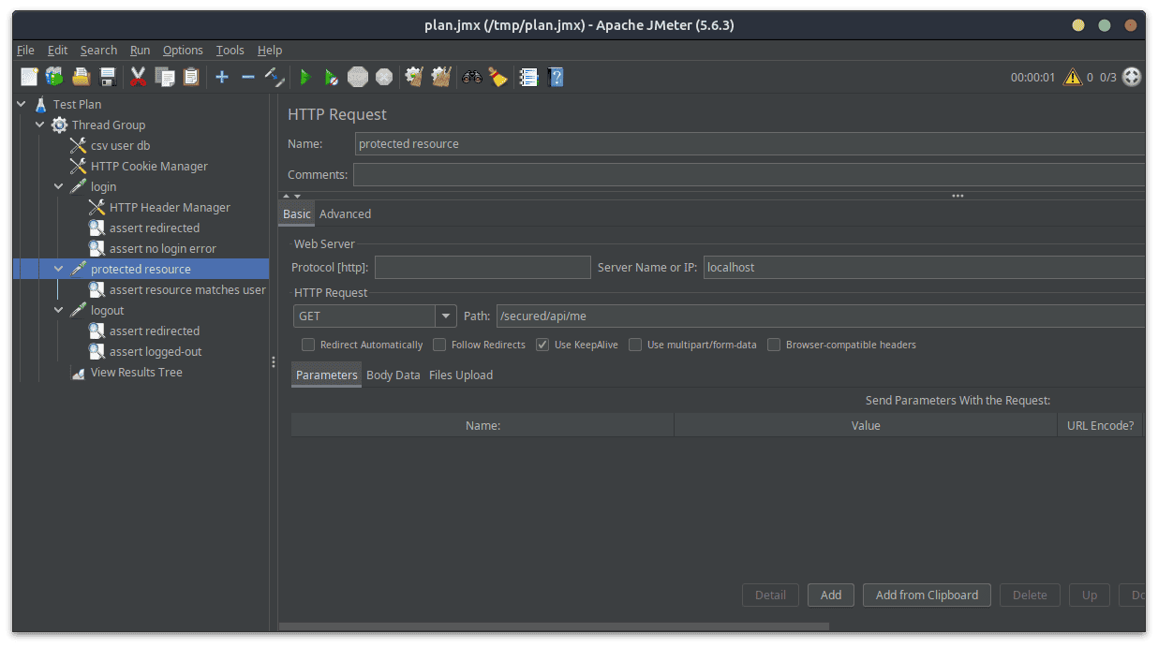
Task: Collapse the login sampler tree node
Action: (x=59, y=187)
